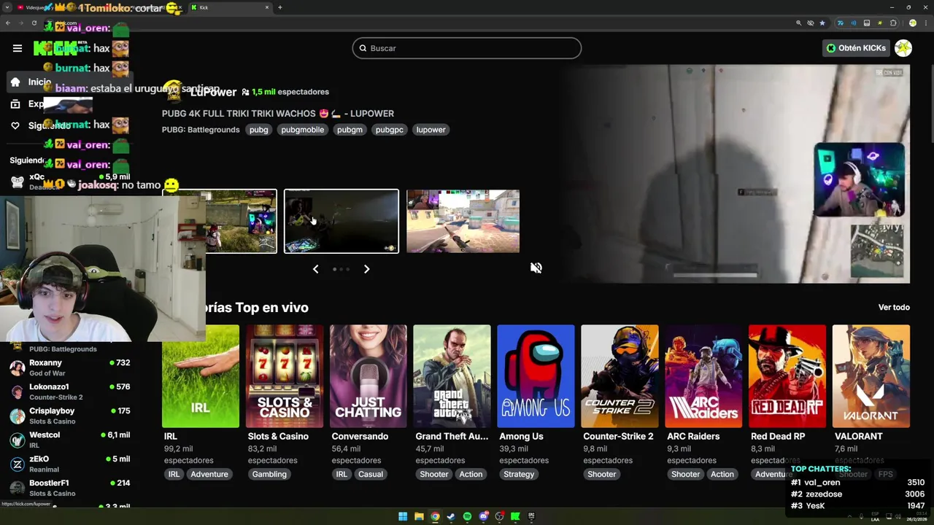The height and width of the screenshot is (525, 934).
Task: Click the blue sound-waves extension icon
Action: point(854,23)
